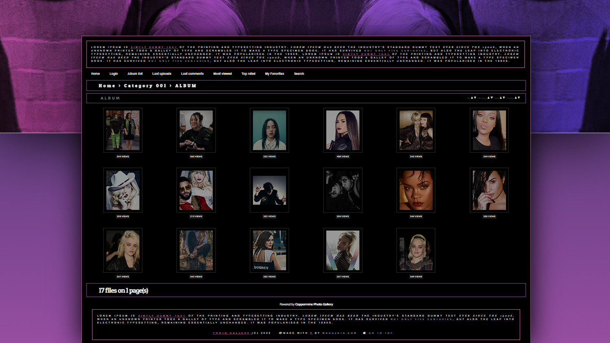Sort album descending by Date

click(504, 98)
